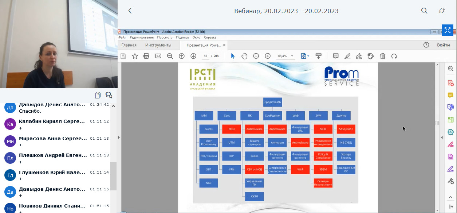
Task: Select the hand pan tool
Action: [x=244, y=56]
